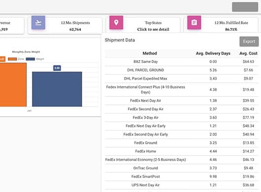This screenshot has height=192, width=261.
Task: Click the Monthly Zone Weight chart title
Action: 26,52
